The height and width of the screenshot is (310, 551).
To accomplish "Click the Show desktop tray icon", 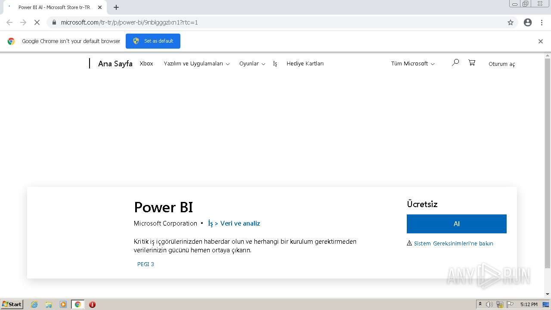I will [x=546, y=304].
